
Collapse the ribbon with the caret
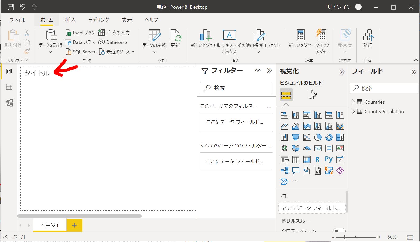tap(416, 60)
